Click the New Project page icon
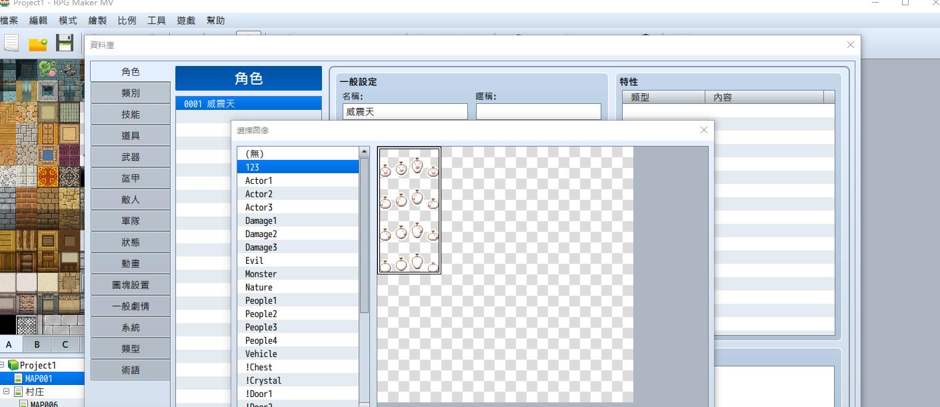Viewport: 940px width, 407px height. pyautogui.click(x=11, y=43)
